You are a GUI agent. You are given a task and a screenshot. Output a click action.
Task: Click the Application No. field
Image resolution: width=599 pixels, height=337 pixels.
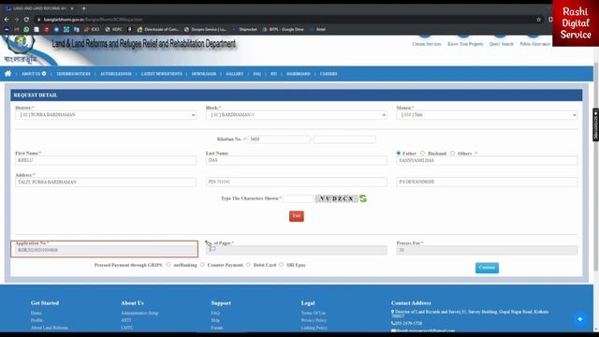tap(106, 250)
